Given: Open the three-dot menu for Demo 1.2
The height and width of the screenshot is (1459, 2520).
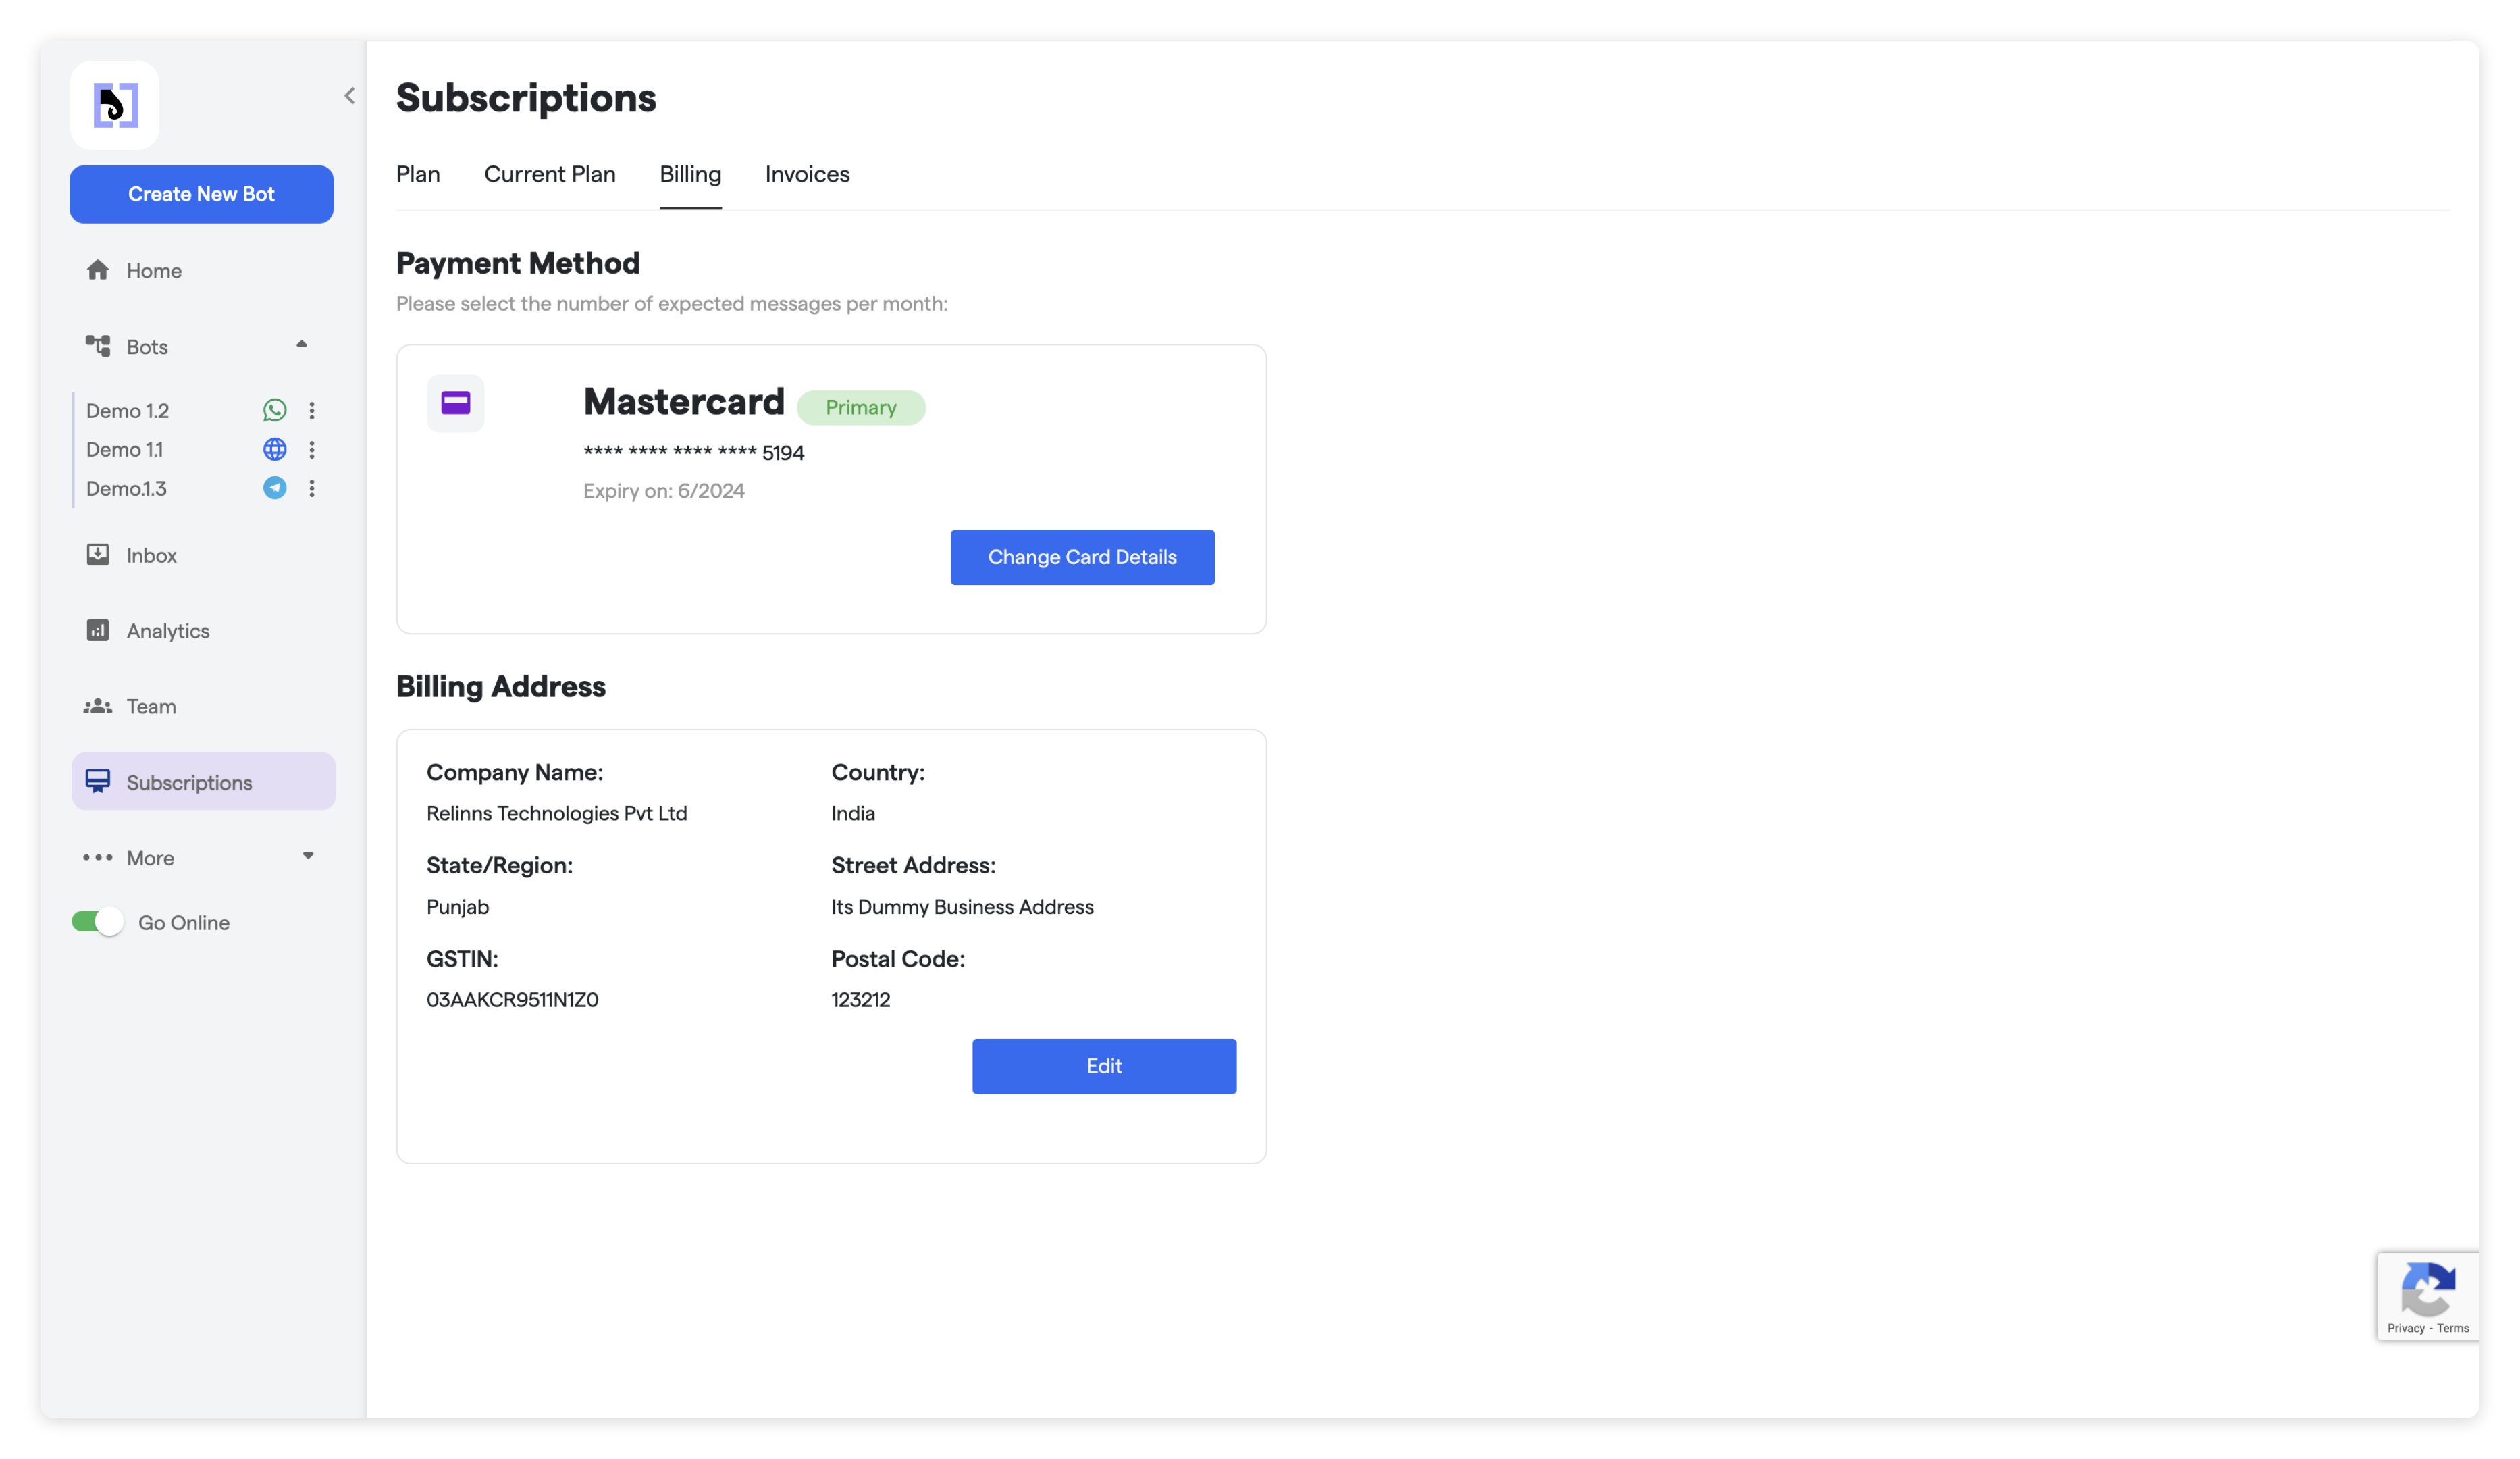Looking at the screenshot, I should coord(312,410).
